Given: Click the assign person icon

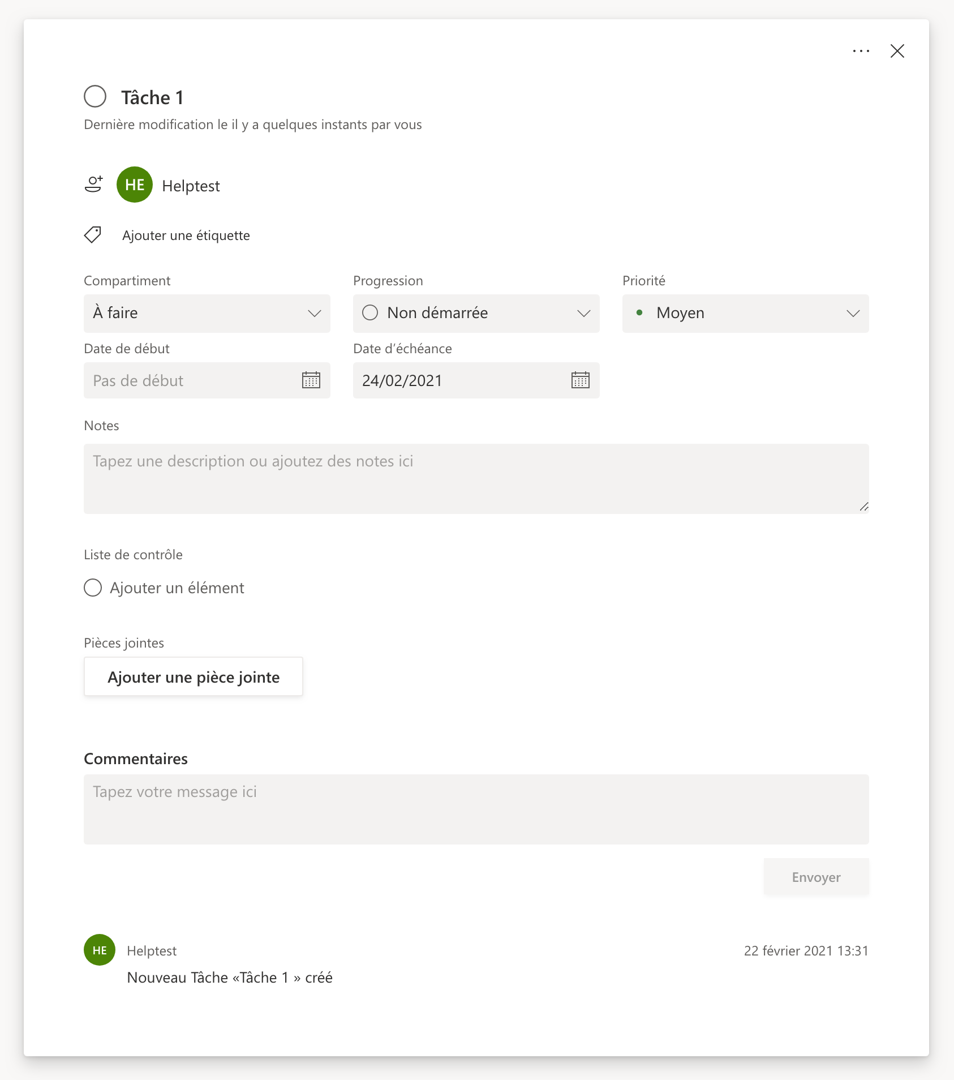Looking at the screenshot, I should click(93, 185).
